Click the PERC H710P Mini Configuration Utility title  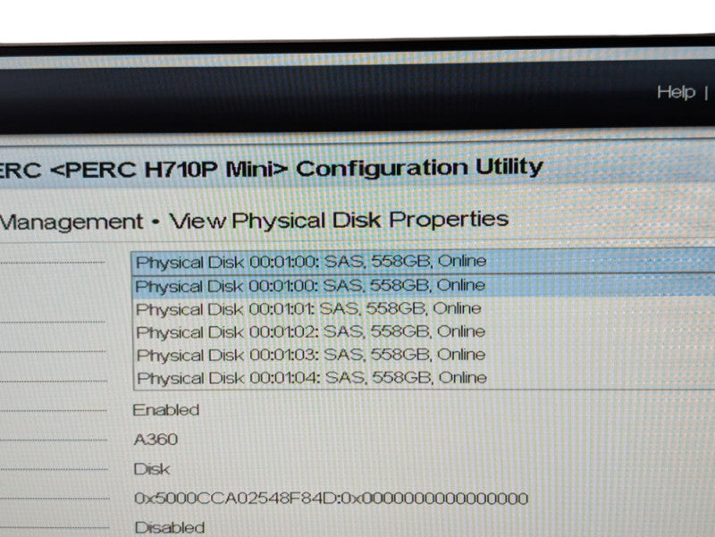coord(271,169)
